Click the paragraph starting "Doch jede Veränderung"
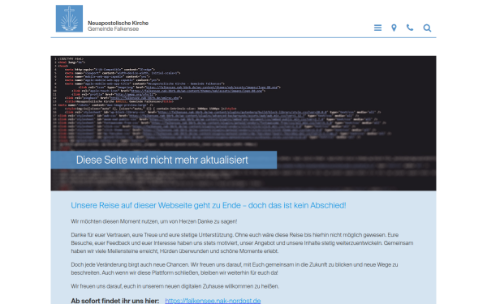The image size is (487, 304). click(235, 268)
